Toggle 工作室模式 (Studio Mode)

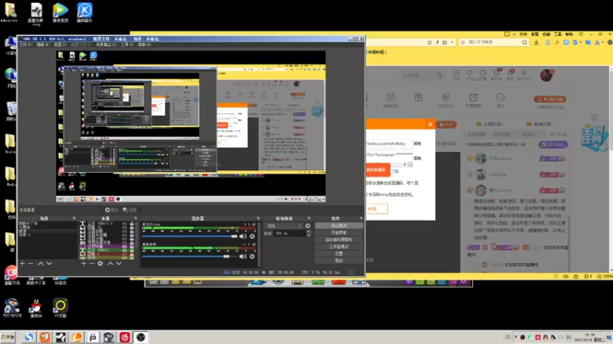point(339,246)
